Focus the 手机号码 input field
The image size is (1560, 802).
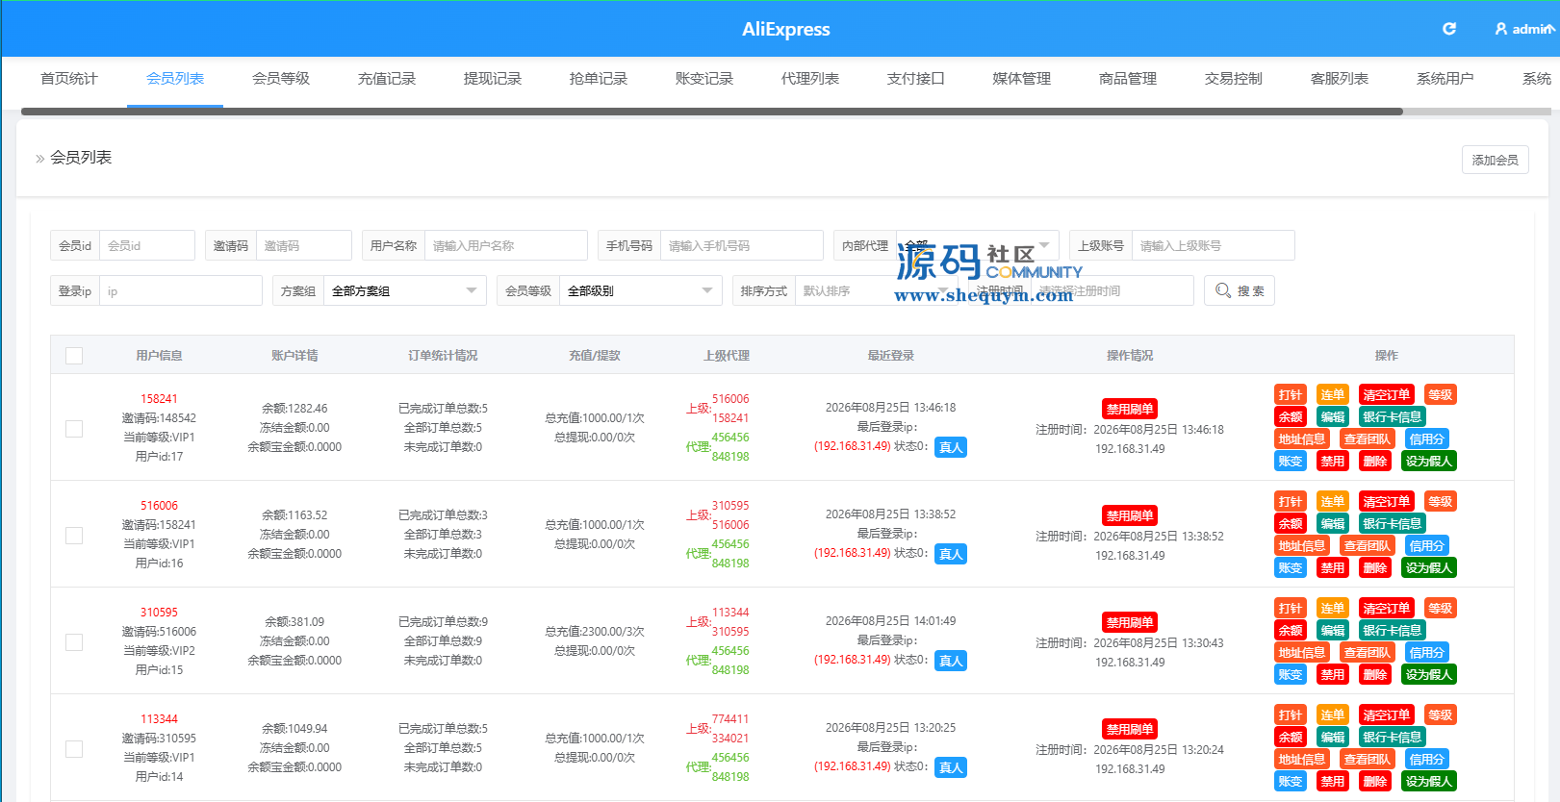click(741, 245)
